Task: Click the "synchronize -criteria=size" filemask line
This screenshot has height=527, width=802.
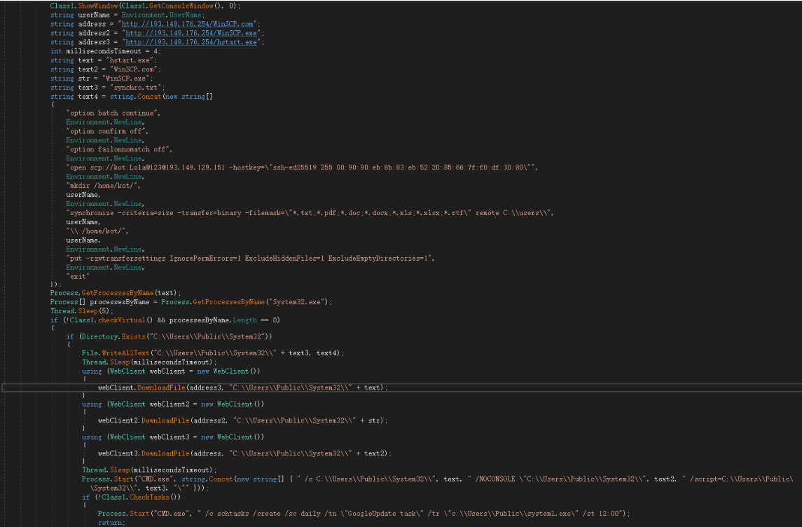Action: [310, 213]
